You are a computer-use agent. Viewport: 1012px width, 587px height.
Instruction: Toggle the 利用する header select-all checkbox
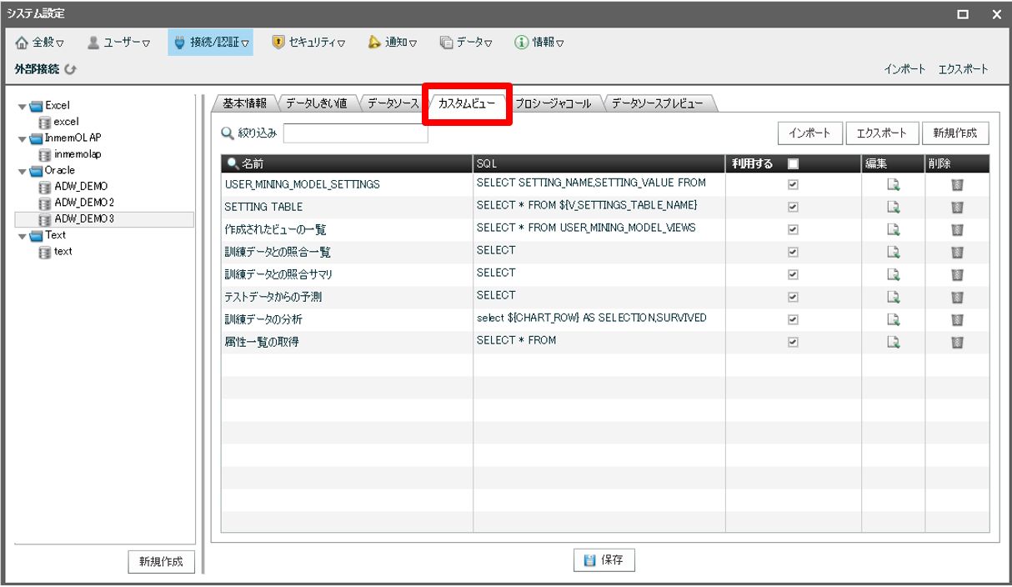click(x=793, y=163)
